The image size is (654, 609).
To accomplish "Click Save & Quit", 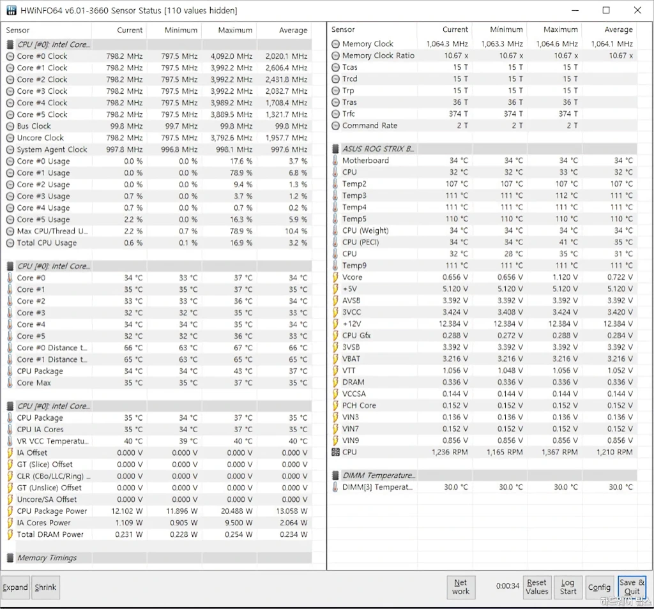I will pyautogui.click(x=632, y=587).
